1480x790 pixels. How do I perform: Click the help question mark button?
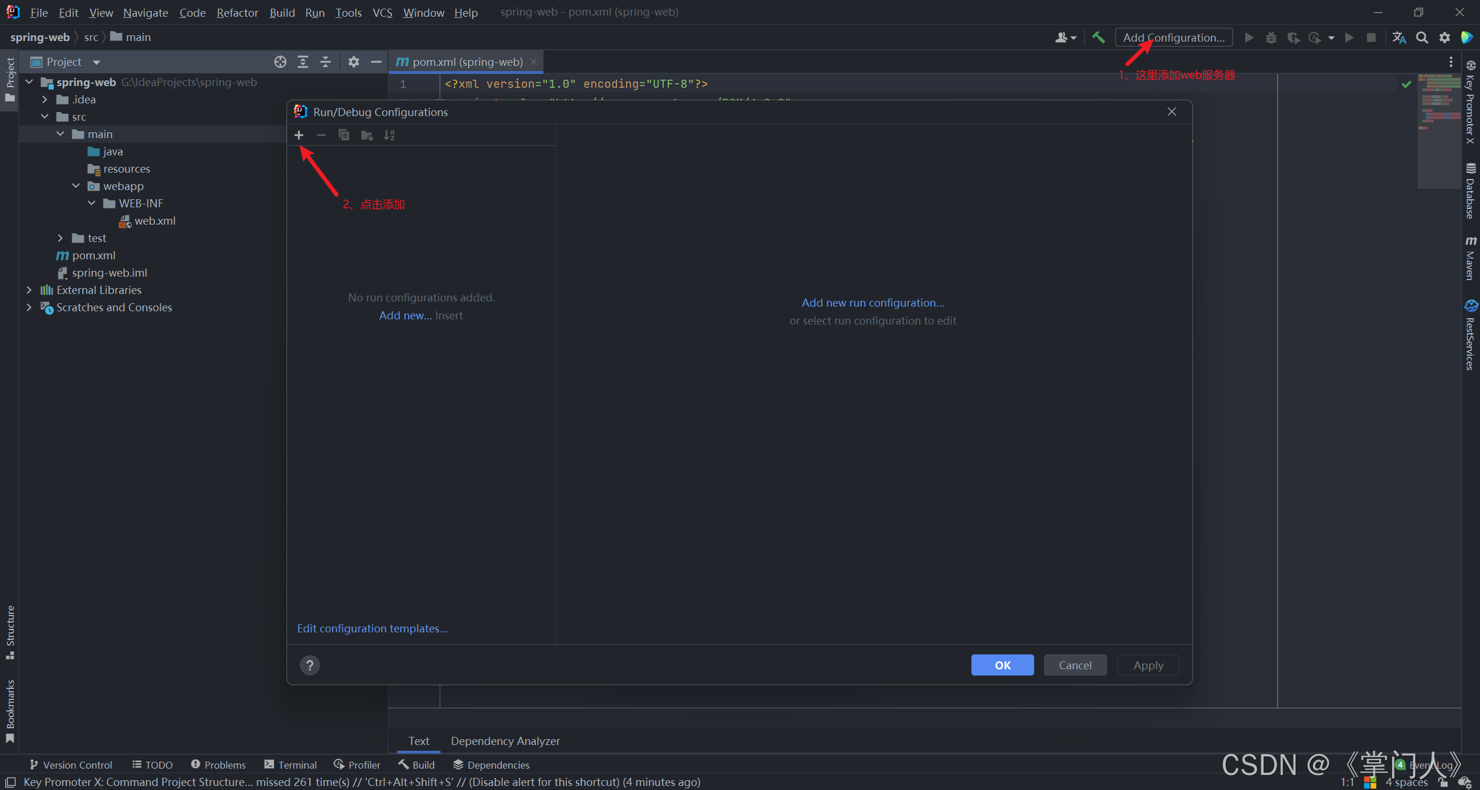[310, 665]
